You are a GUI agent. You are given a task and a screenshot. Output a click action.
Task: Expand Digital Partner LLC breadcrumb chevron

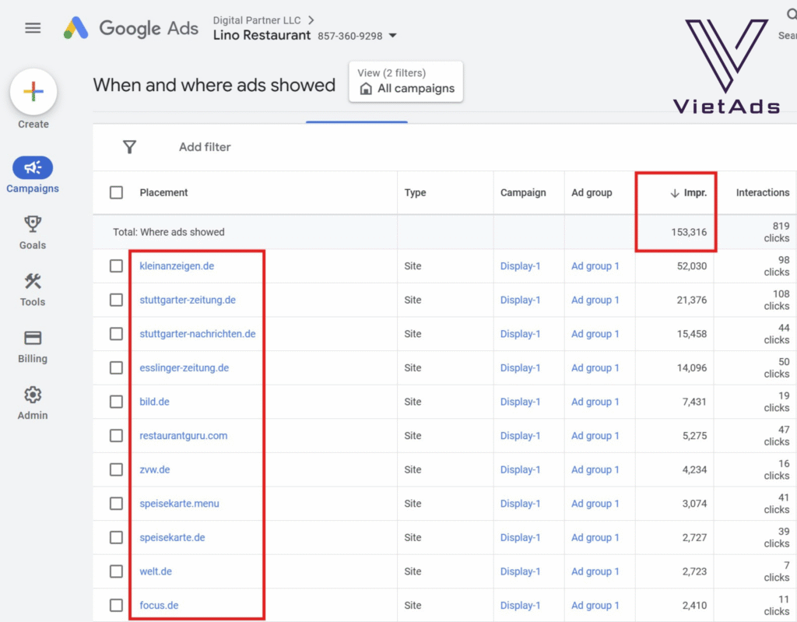(x=311, y=20)
